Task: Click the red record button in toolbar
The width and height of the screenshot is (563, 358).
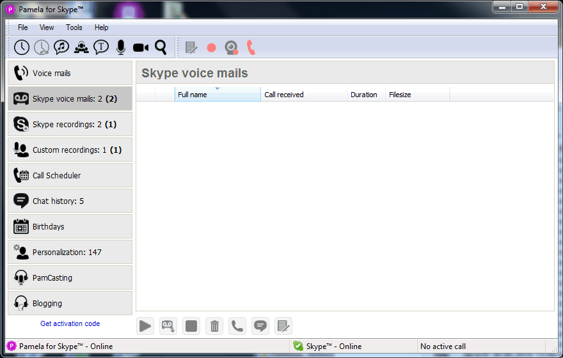Action: coord(211,47)
